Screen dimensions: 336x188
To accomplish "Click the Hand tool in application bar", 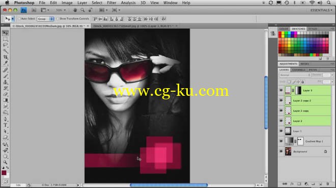I will pos(75,10).
